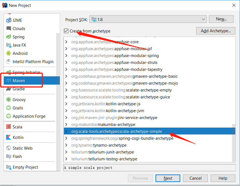Expand the appfuse-modular-struts archetype node
Screen dimensions: 240x186
coord(66,63)
